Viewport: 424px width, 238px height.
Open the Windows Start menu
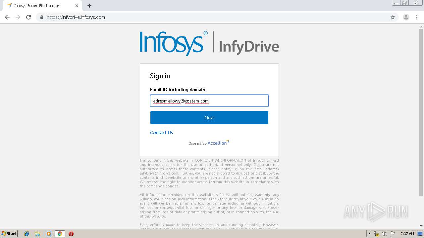point(9,234)
